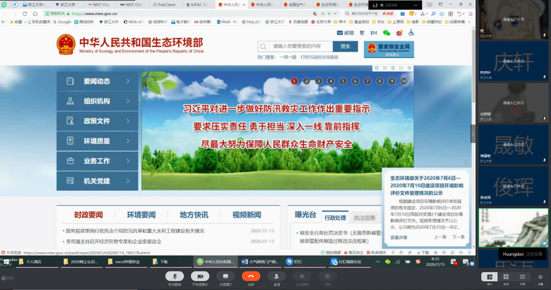Show hidden system tray icons chevron
551x290 pixels.
click(x=378, y=262)
